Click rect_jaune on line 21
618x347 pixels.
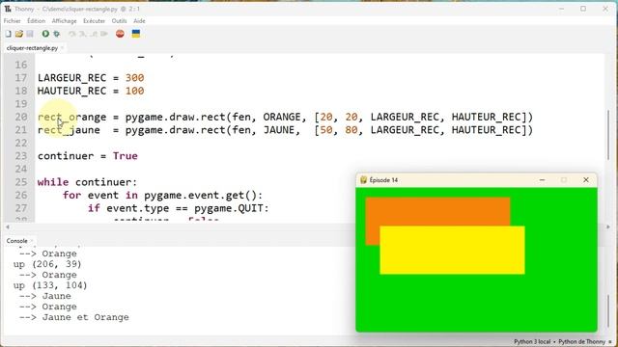point(69,130)
